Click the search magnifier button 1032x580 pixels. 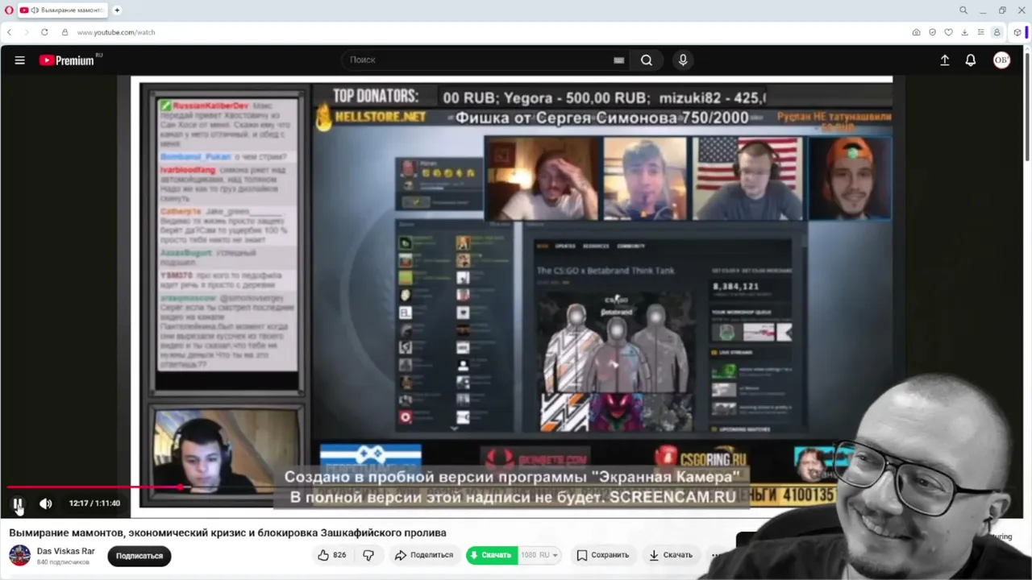pos(647,60)
